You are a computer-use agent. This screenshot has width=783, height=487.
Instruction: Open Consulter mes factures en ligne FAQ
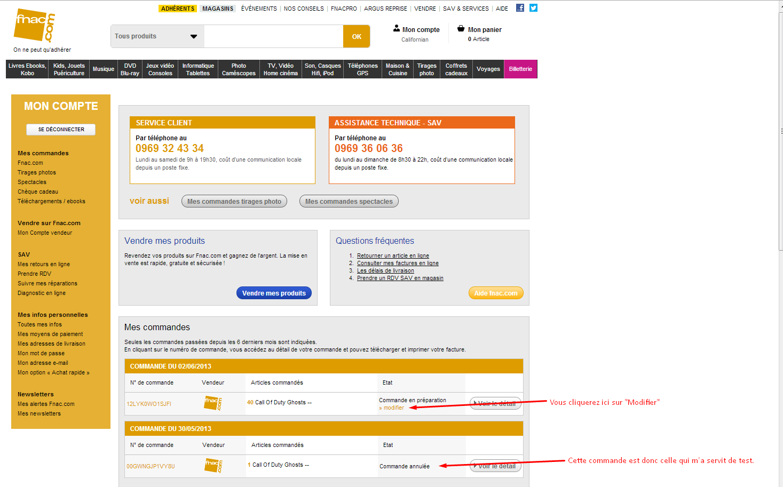tap(398, 264)
